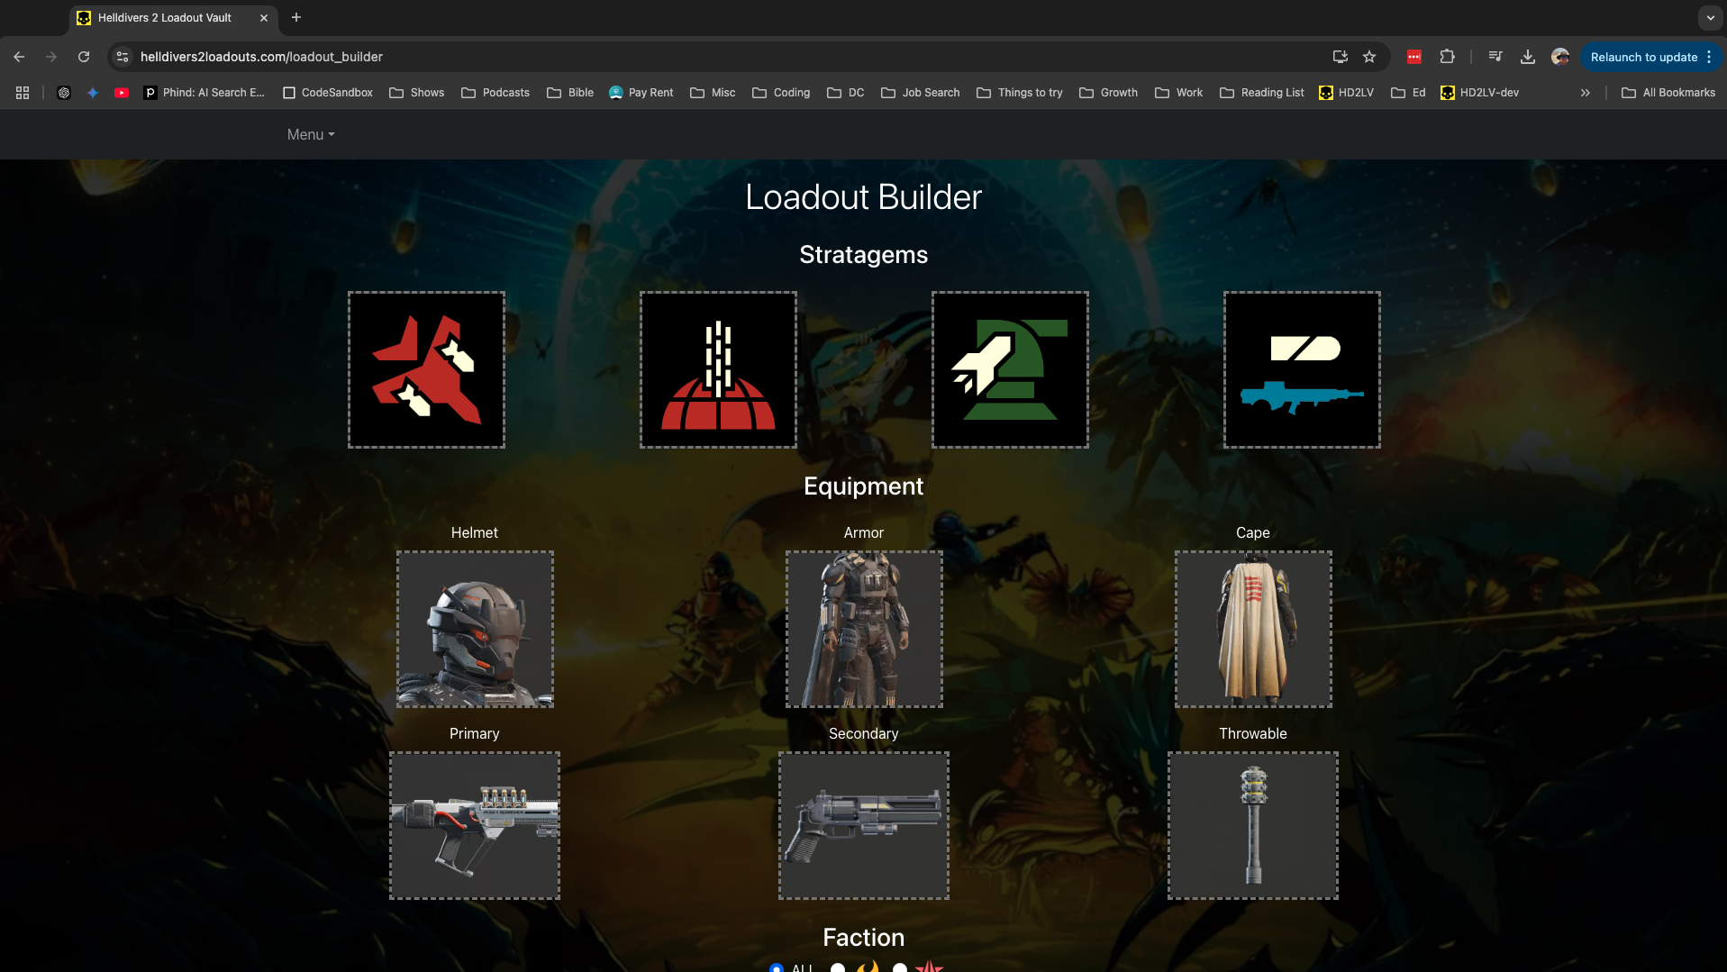This screenshot has height=972, width=1727.
Task: Select the red Eagle airstrike stratagem slot
Action: click(426, 369)
